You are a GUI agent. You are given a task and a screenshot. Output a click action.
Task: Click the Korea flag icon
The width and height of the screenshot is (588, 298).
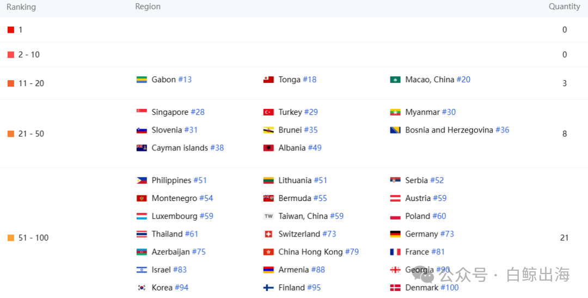click(142, 288)
